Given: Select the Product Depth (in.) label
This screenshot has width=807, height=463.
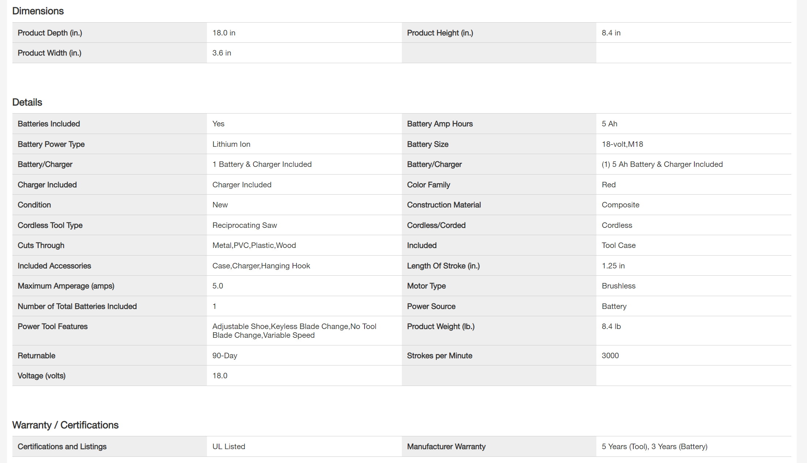Looking at the screenshot, I should pos(50,33).
